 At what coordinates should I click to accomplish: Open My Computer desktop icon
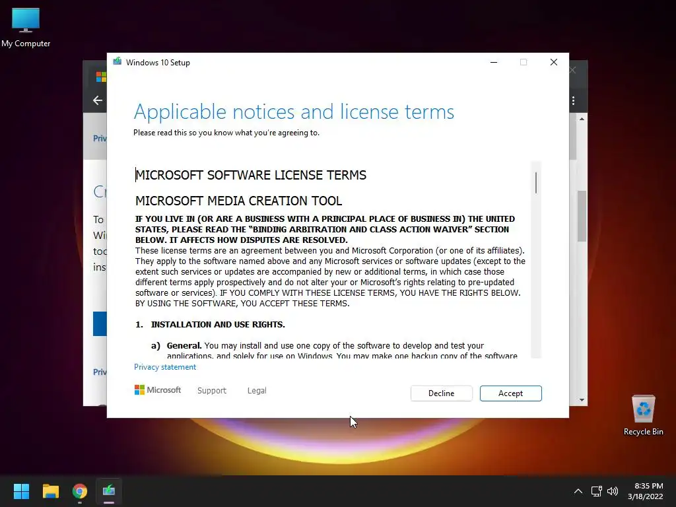pyautogui.click(x=26, y=27)
